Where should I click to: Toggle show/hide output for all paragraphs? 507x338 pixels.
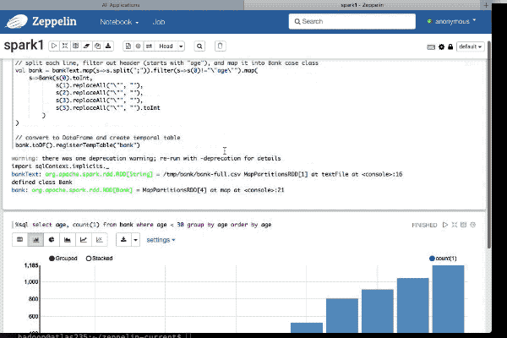click(76, 46)
